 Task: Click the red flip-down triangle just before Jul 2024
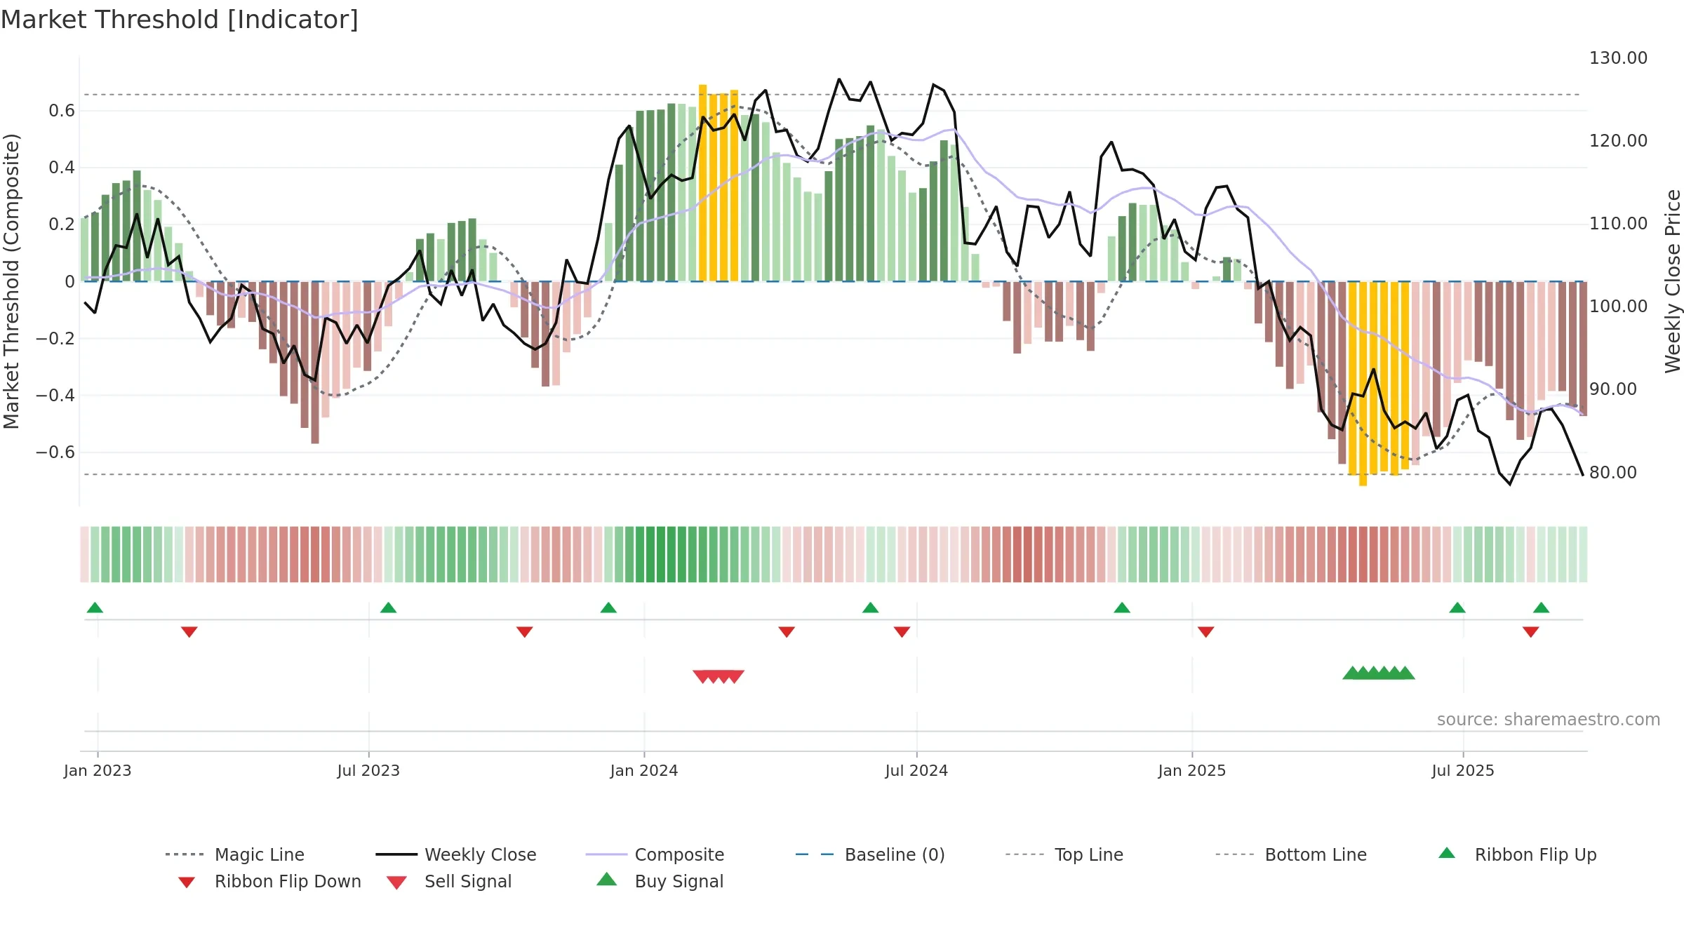pyautogui.click(x=902, y=632)
